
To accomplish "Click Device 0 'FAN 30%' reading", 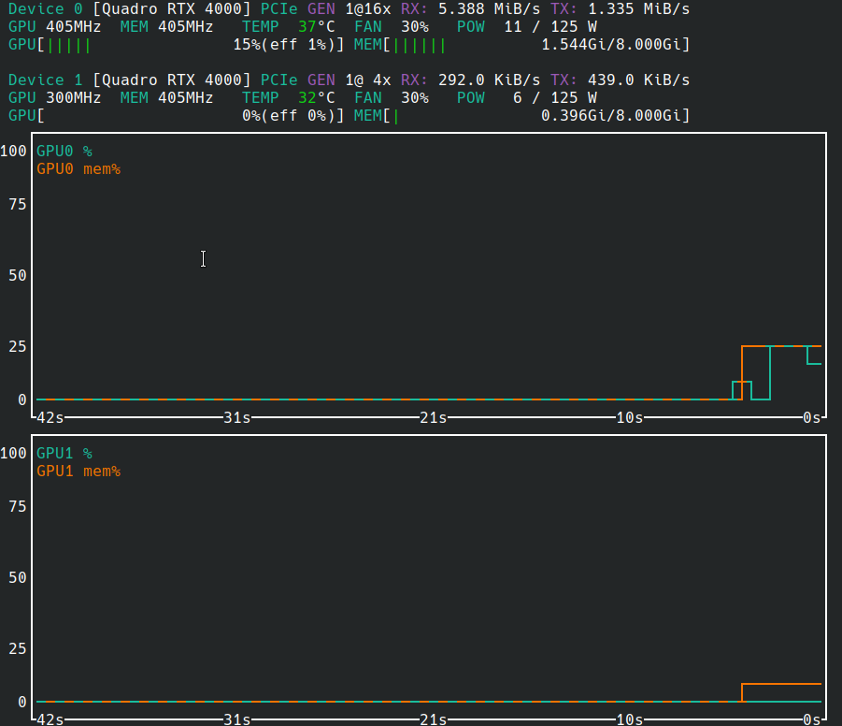I will pos(391,27).
